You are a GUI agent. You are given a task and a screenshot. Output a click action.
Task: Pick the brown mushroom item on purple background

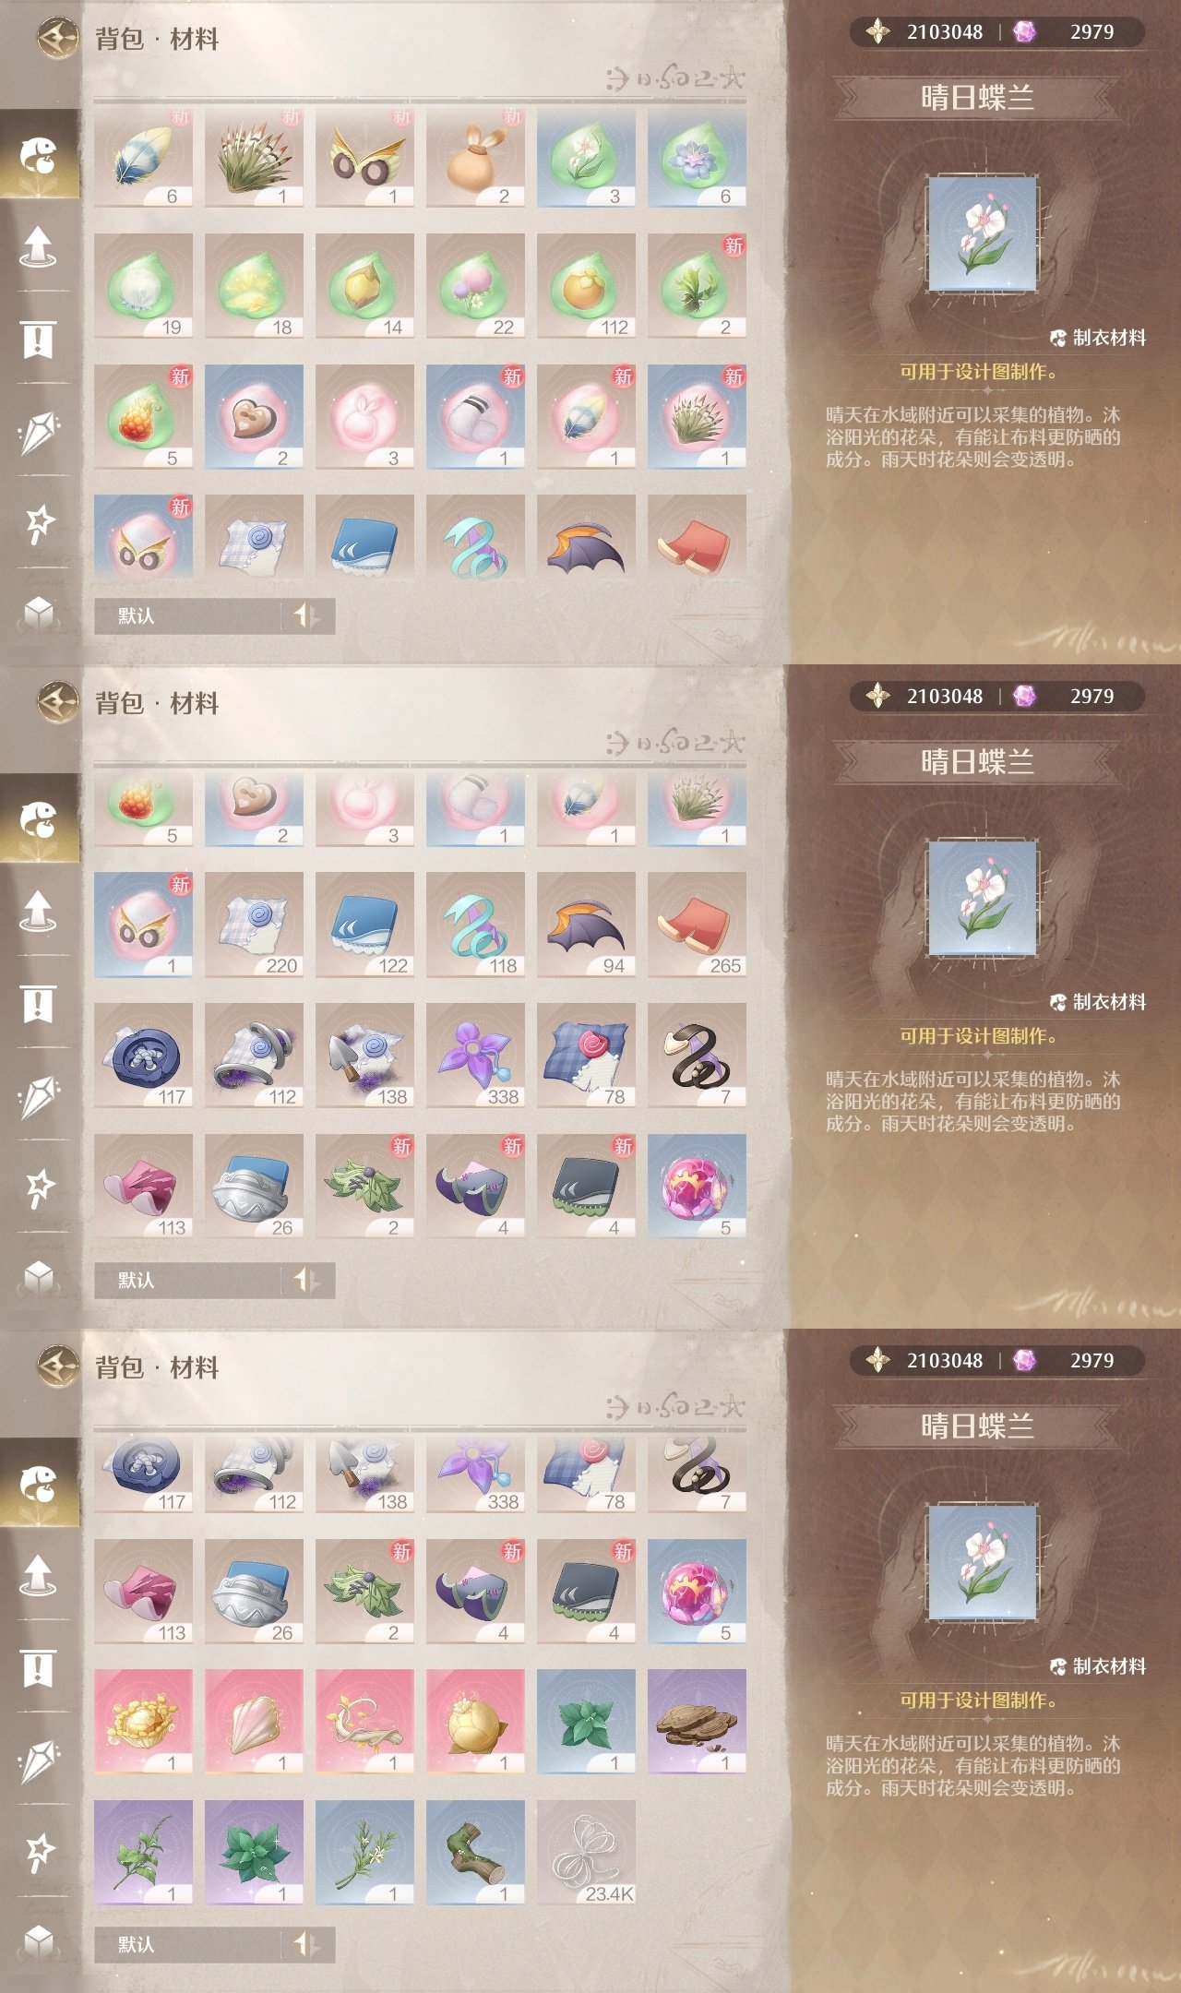[x=697, y=1721]
